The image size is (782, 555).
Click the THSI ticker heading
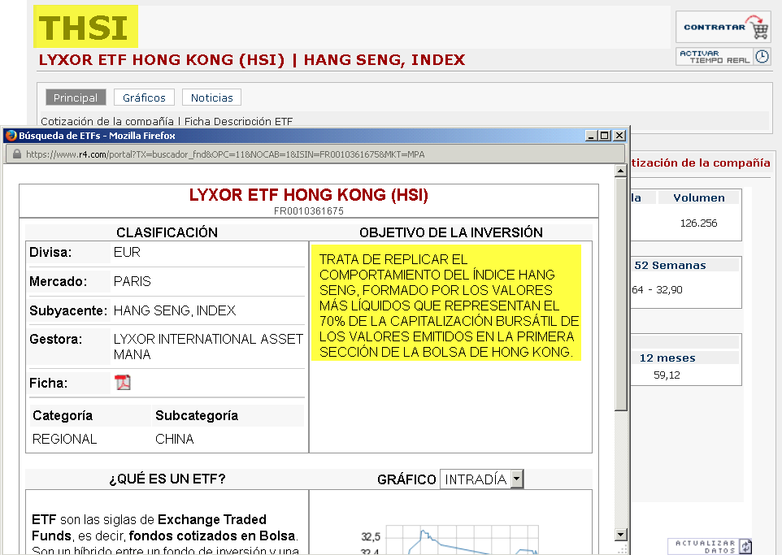[85, 27]
